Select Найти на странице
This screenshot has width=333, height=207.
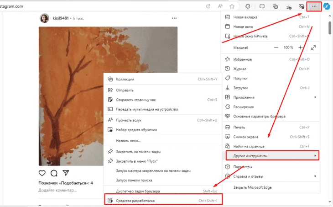pyautogui.click(x=271, y=146)
